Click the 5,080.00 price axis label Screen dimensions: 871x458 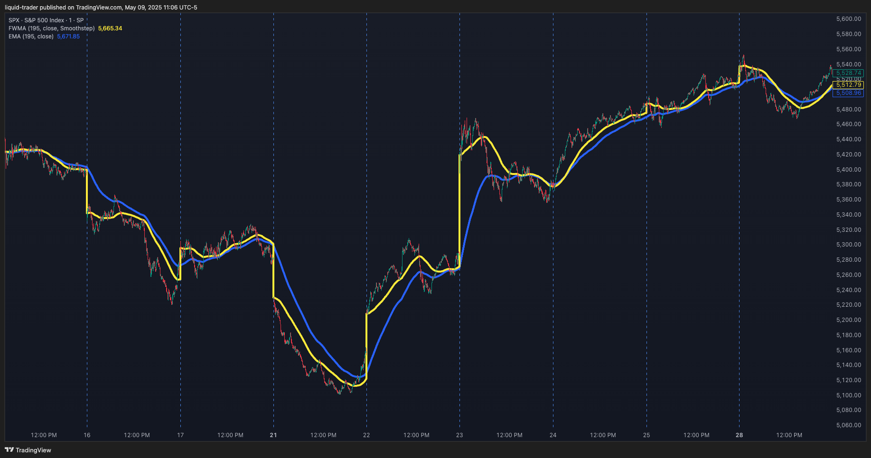849,410
